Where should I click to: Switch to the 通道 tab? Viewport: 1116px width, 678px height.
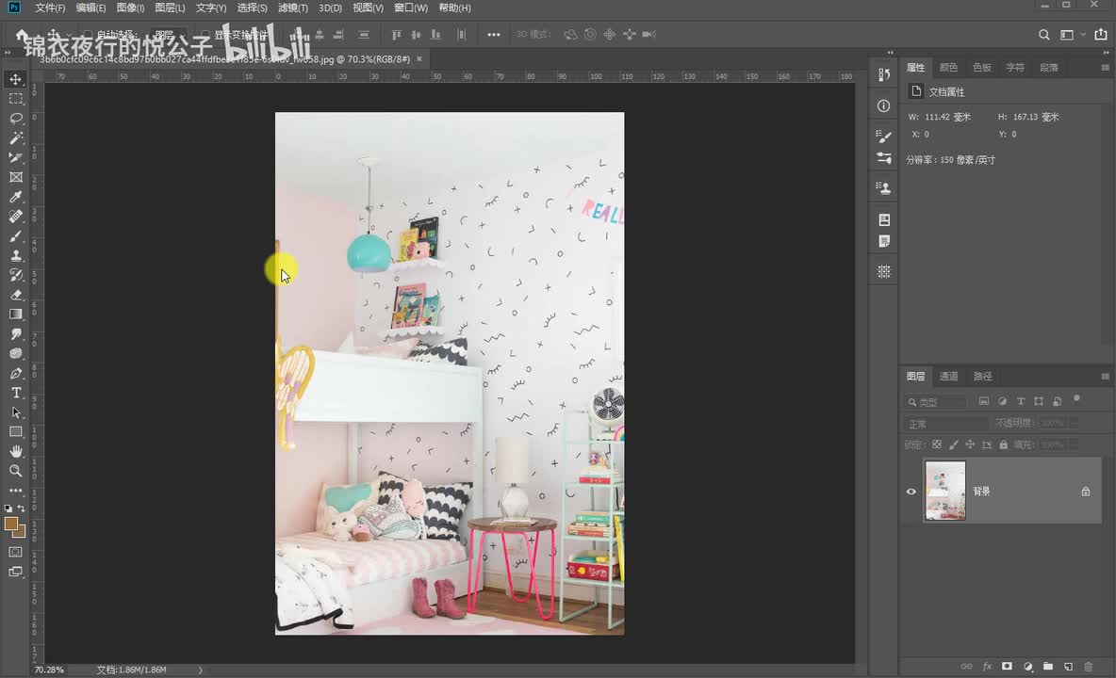coord(949,376)
